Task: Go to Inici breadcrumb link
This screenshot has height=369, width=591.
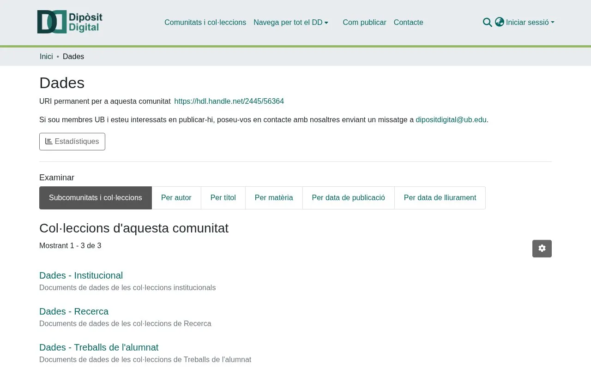Action: click(x=46, y=56)
